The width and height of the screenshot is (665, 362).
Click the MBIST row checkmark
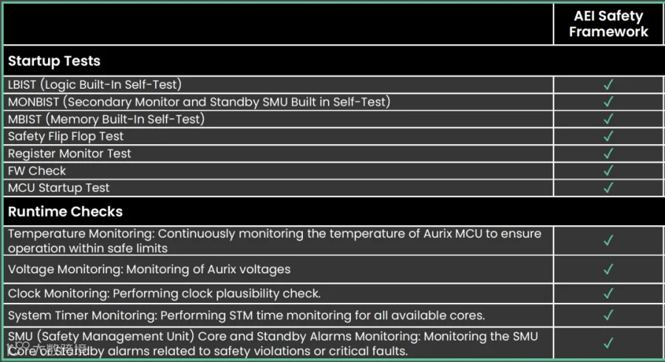point(608,119)
